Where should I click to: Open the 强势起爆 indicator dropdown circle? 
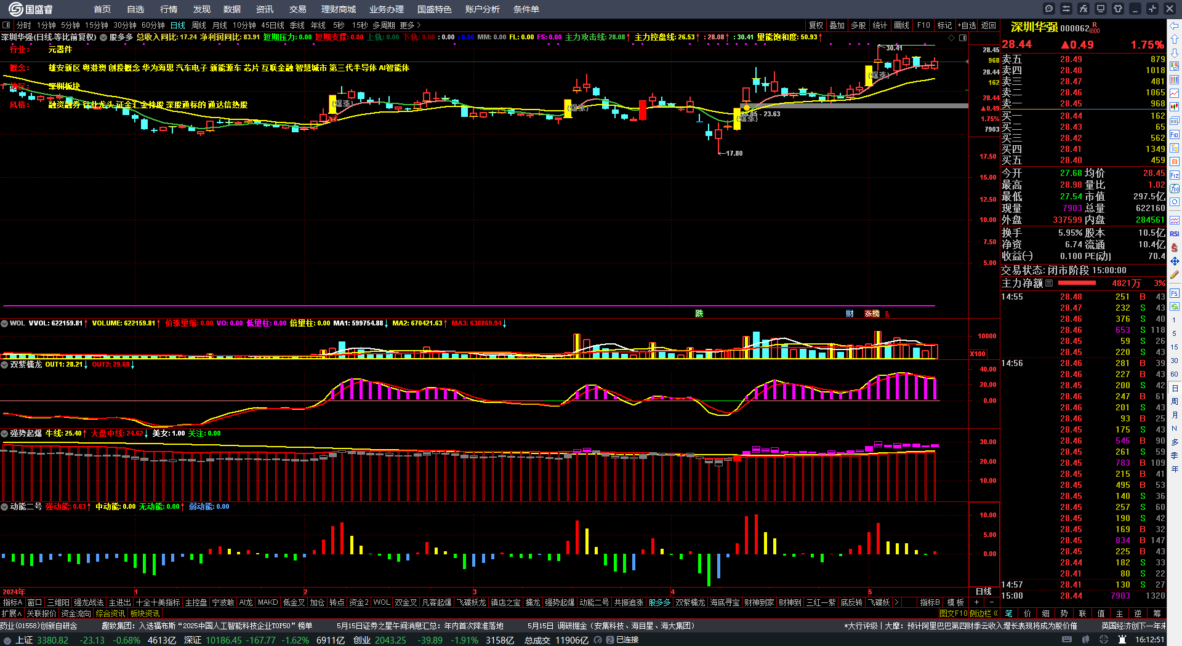(x=4, y=434)
